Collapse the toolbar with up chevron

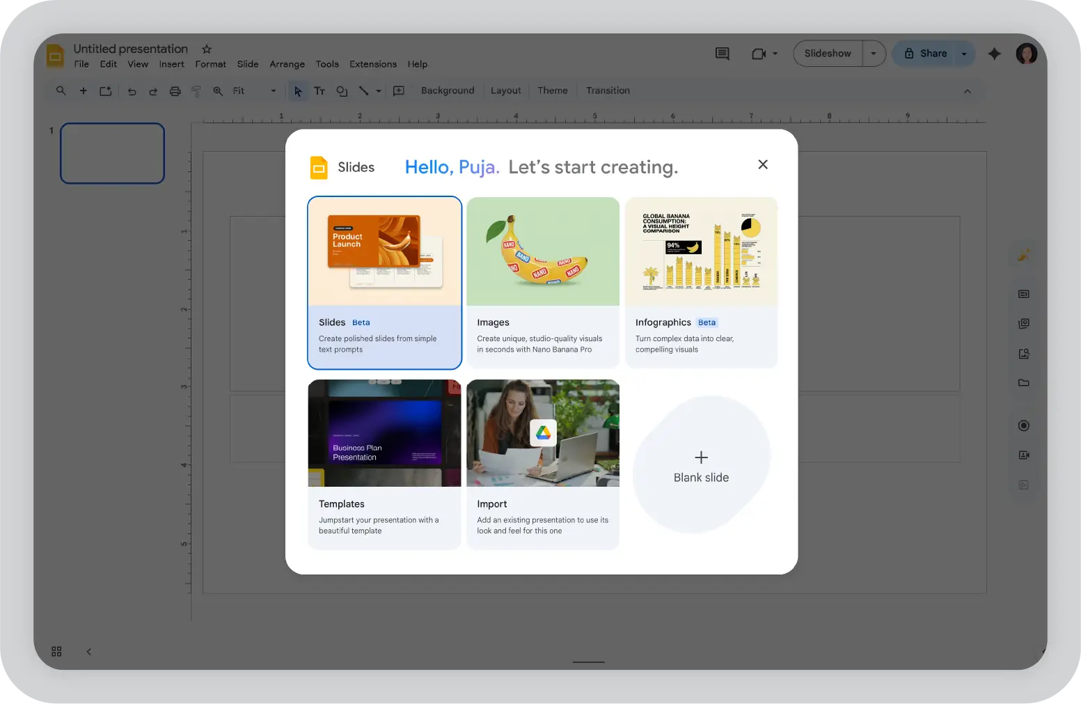click(967, 91)
